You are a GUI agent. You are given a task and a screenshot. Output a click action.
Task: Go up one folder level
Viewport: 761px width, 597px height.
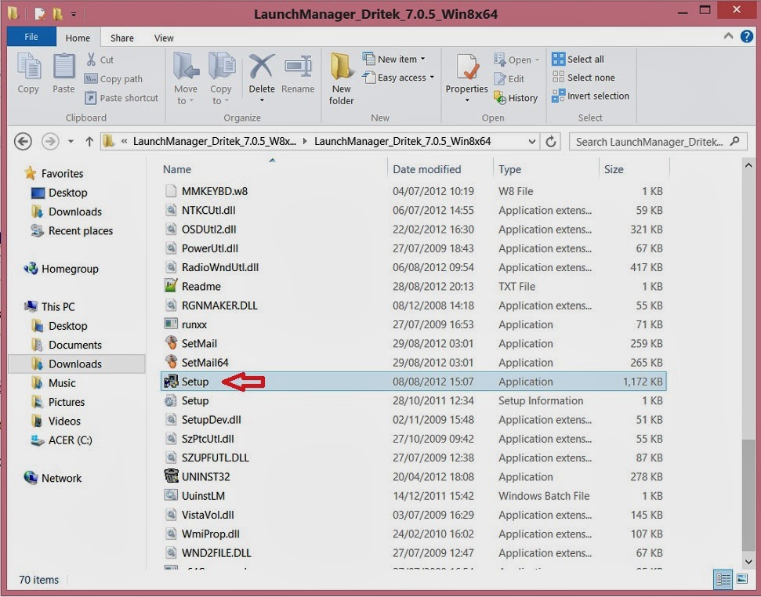coord(89,142)
